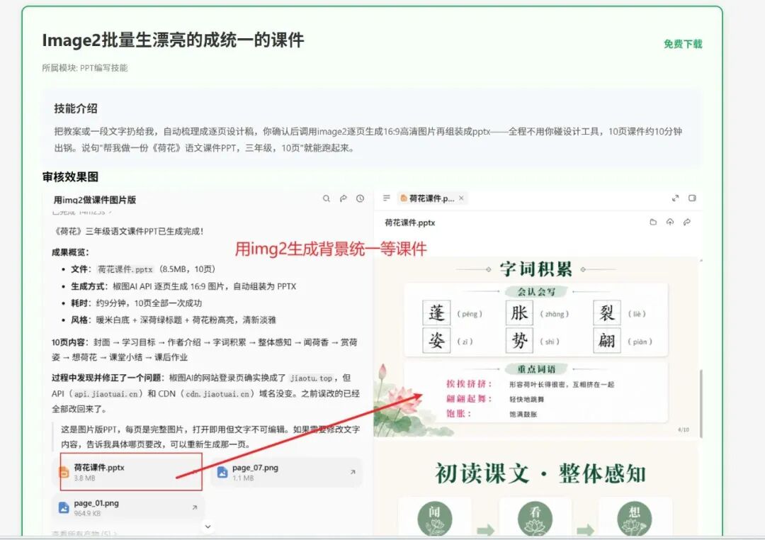The image size is (765, 540).
Task: Click open arrow on page_01.png card
Action: [x=195, y=508]
